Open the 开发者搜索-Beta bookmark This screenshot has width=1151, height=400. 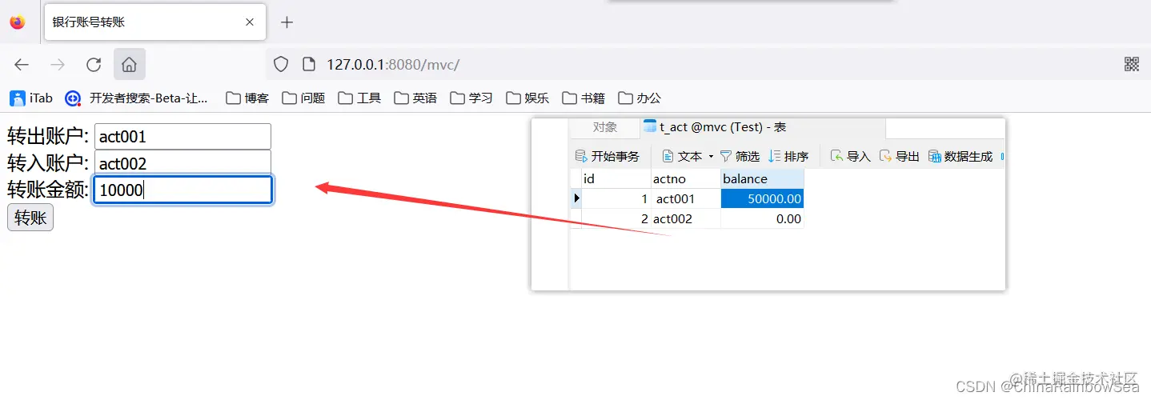(137, 98)
